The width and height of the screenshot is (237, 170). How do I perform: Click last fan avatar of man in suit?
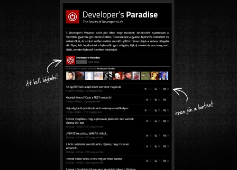click(x=164, y=76)
